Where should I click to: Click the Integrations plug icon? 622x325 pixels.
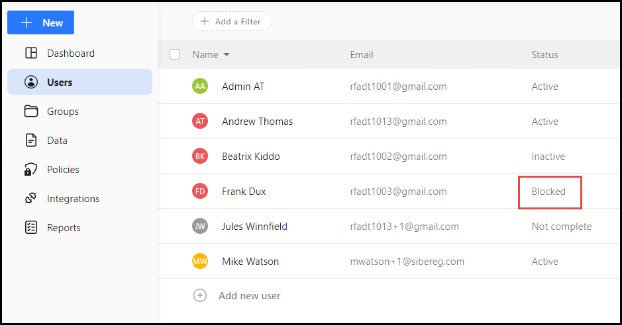pyautogui.click(x=31, y=199)
